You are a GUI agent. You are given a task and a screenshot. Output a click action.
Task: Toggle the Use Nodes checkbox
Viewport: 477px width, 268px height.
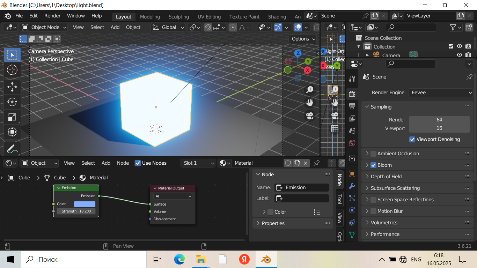pos(138,163)
